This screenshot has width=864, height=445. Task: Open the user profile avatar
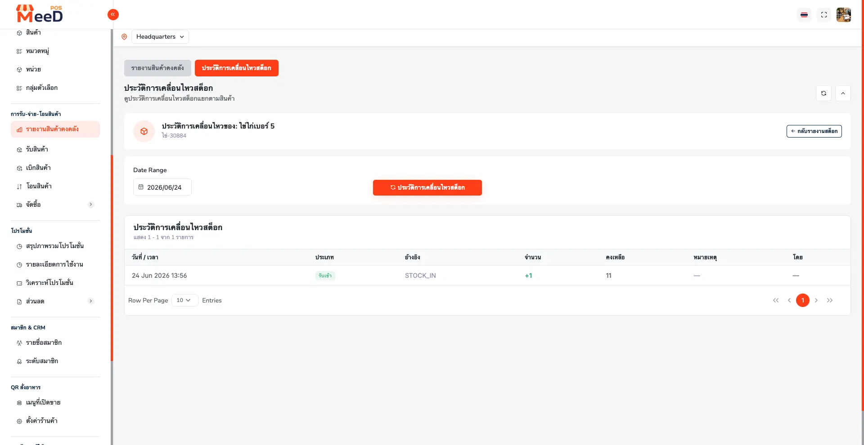pyautogui.click(x=844, y=15)
